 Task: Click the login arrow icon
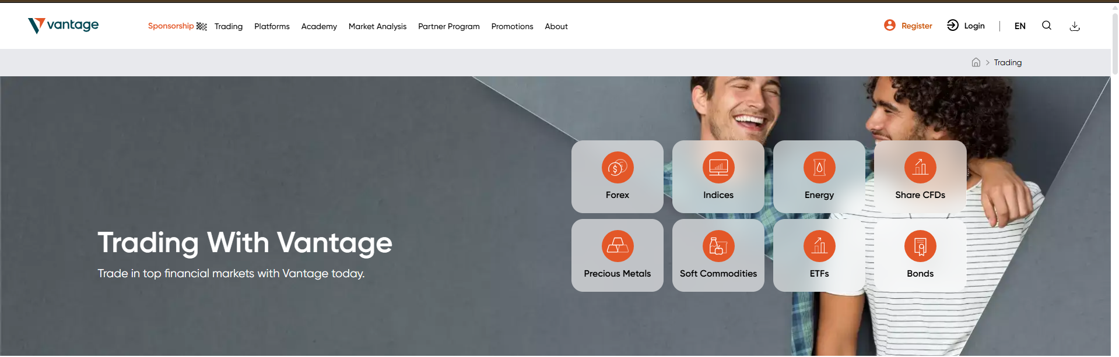tap(953, 25)
